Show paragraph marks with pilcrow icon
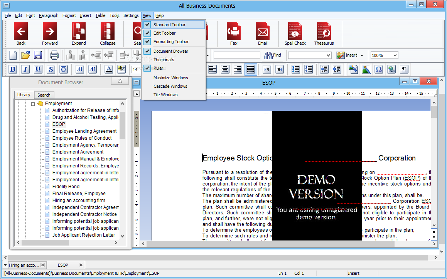This screenshot has height=279, width=447. 404,69
